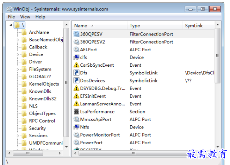Expand the Sessions tree node
Image resolution: width=230 pixels, height=165 pixels.
[x=18, y=136]
